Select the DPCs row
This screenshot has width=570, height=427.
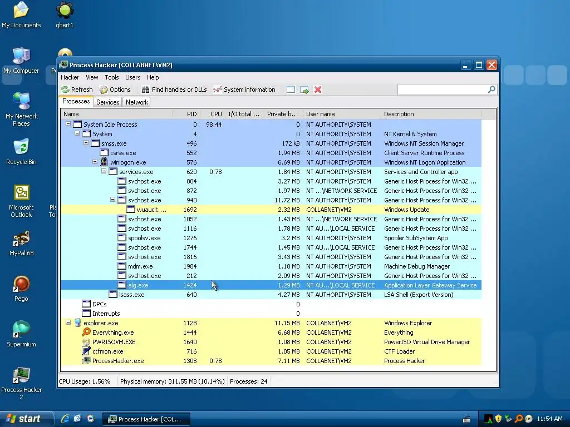(271, 304)
